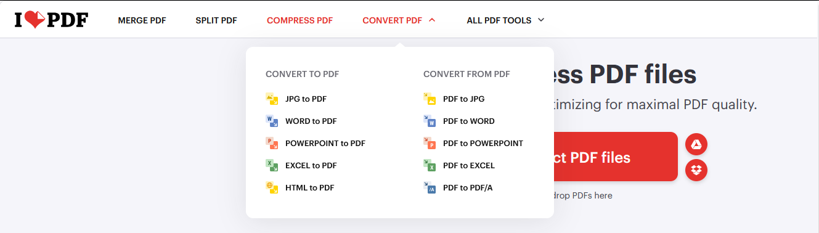
Task: Collapse the CONVERT PDF dropdown
Action: [399, 20]
